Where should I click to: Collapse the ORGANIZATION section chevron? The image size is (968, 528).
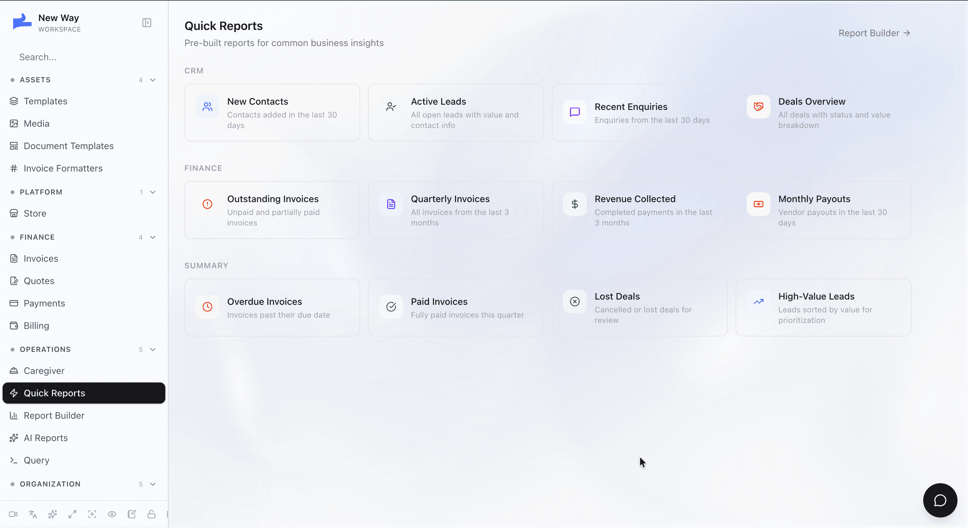153,485
